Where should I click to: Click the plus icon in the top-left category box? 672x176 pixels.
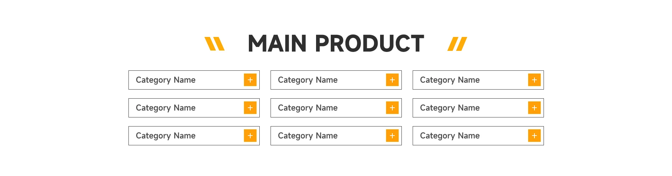click(x=250, y=80)
